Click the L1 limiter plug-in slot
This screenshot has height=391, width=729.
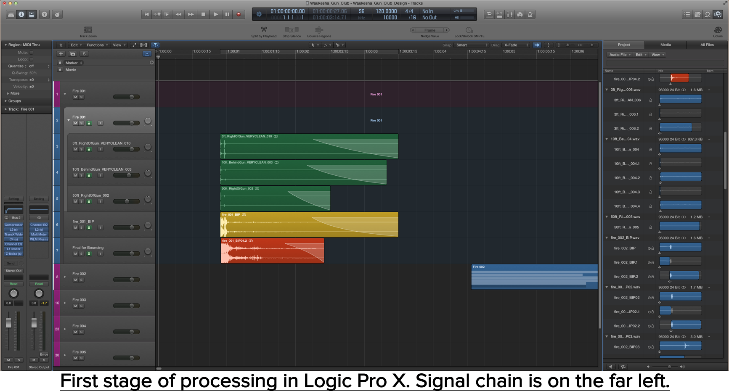pos(14,249)
